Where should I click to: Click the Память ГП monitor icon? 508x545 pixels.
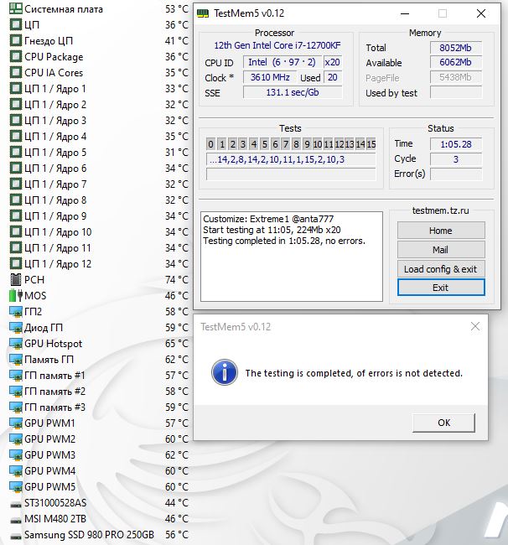click(16, 360)
